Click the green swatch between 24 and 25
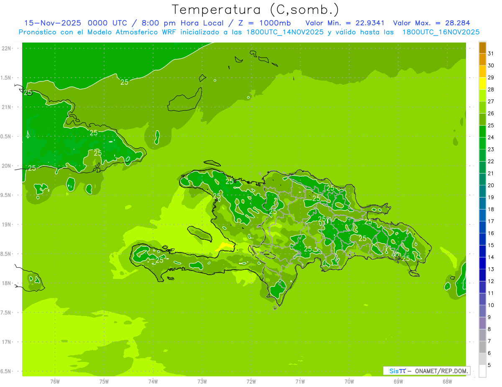This screenshot has height=387, width=502. coord(482,132)
